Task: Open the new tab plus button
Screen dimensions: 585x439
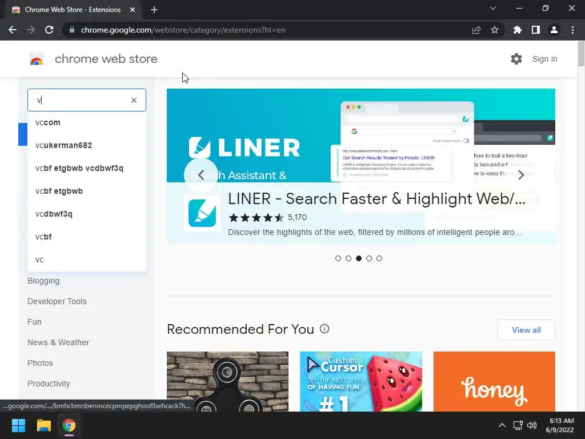Action: pos(154,10)
